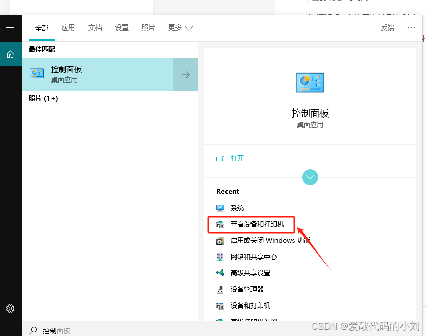427x336 pixels.
Task: Click the open-window icon beside 打开
Action: 220,158
